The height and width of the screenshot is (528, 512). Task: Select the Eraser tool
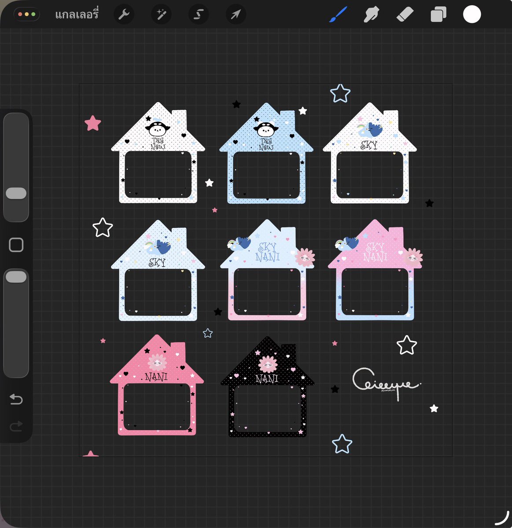coord(405,15)
